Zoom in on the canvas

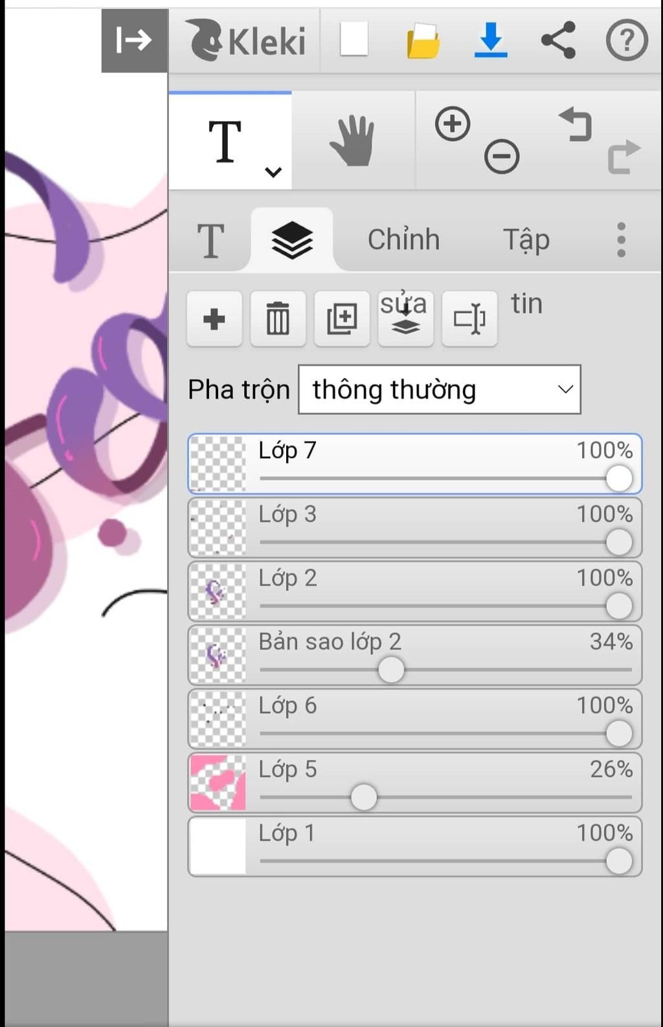click(x=453, y=124)
